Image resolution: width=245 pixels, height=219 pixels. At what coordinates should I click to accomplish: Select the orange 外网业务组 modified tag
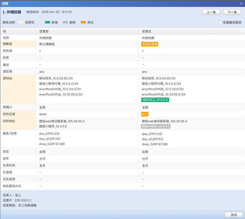(150, 44)
